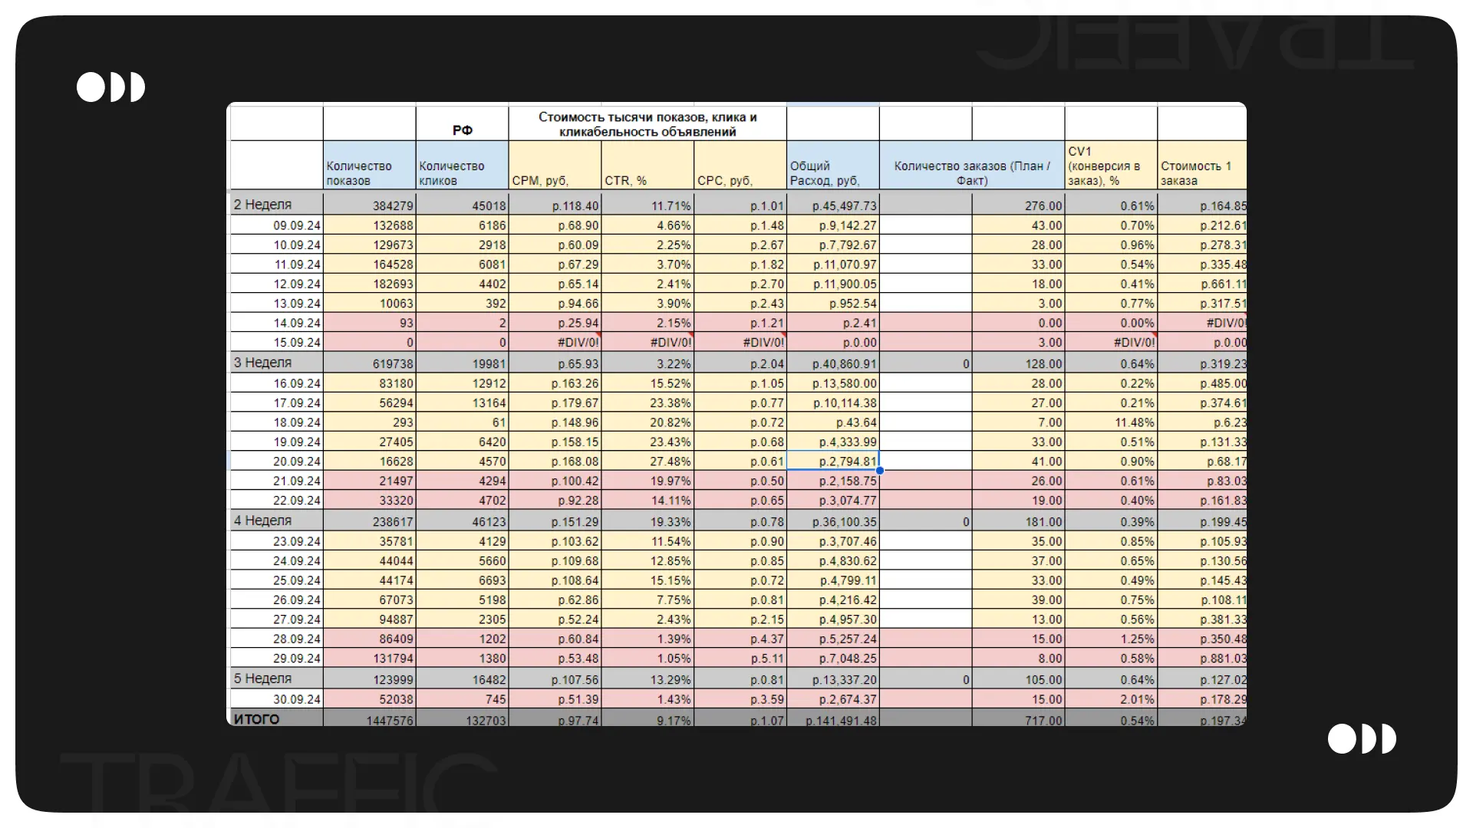Select the selected cell р.2,794.81

click(832, 462)
